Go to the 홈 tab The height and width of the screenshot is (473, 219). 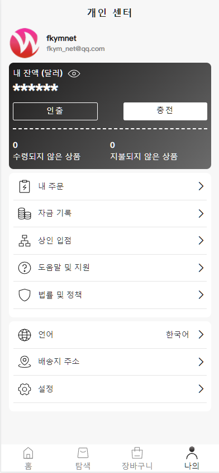[28, 457]
